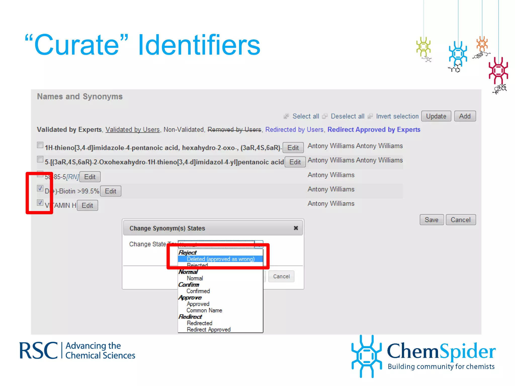Click Antony Williams in the VITAMIN H row
This screenshot has height=386, width=515.
pos(331,203)
